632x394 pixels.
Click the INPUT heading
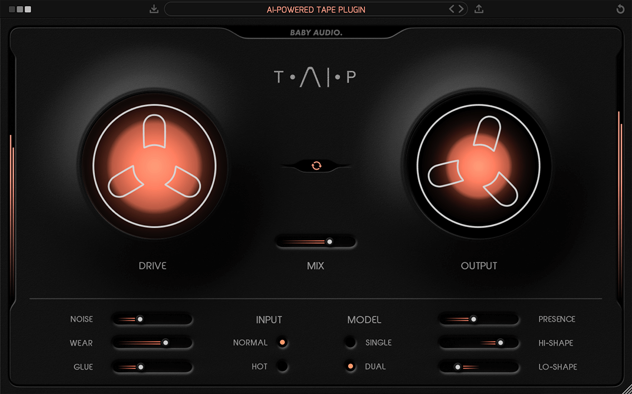pyautogui.click(x=269, y=320)
